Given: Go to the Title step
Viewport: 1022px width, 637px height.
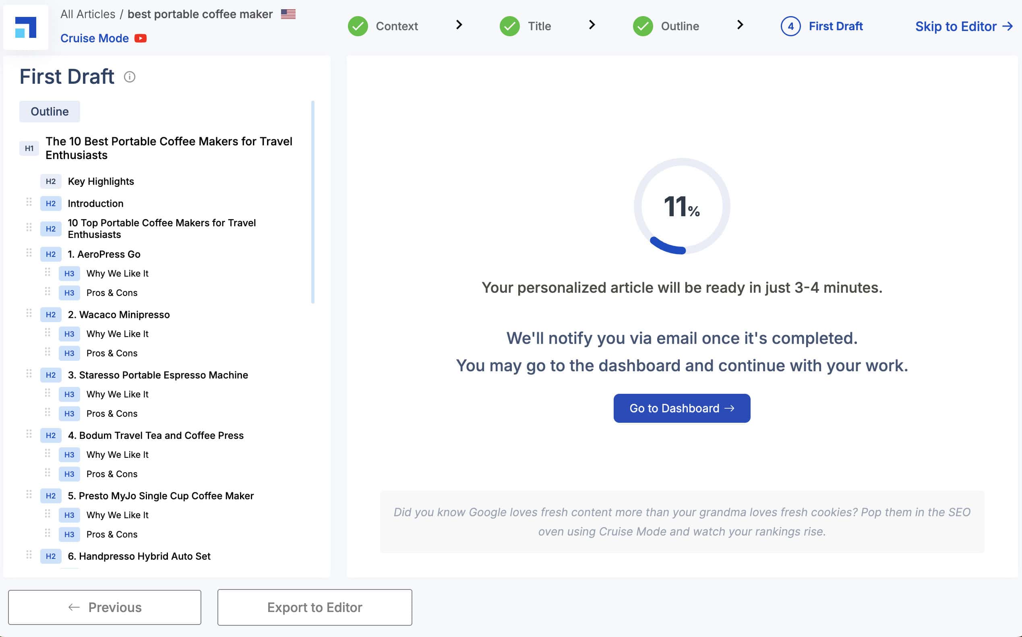Looking at the screenshot, I should point(539,26).
